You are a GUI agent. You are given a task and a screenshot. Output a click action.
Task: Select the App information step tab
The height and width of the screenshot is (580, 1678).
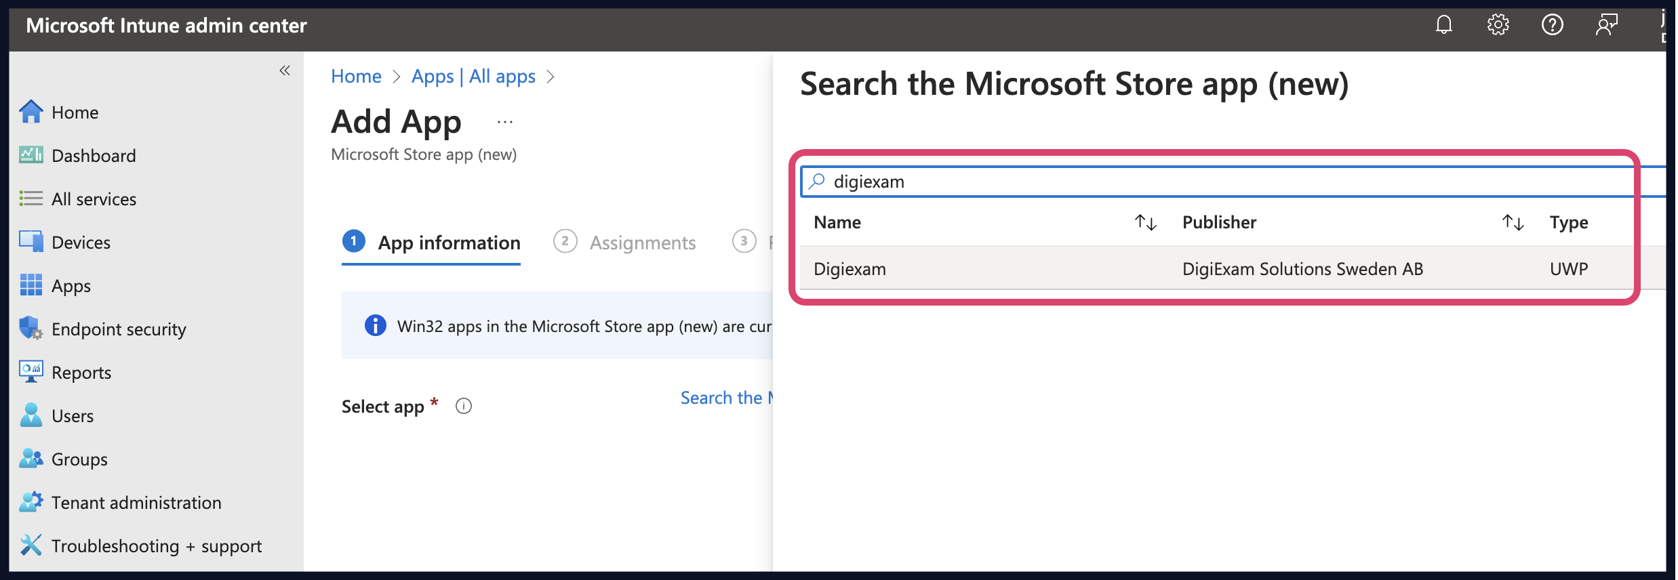pyautogui.click(x=431, y=243)
